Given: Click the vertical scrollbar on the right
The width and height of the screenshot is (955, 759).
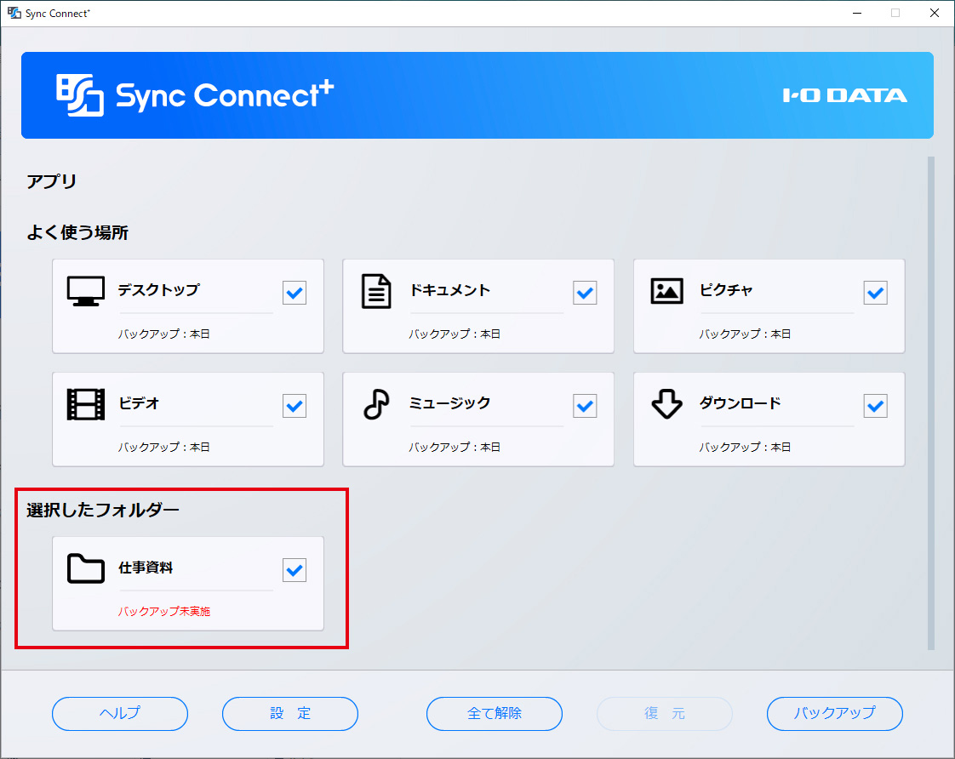Looking at the screenshot, I should pyautogui.click(x=930, y=400).
